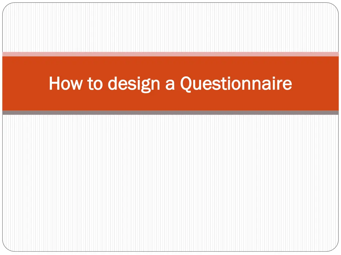The width and height of the screenshot is (341, 255).
Task: Click the standalone letter "a" in the title
Action: (170, 84)
